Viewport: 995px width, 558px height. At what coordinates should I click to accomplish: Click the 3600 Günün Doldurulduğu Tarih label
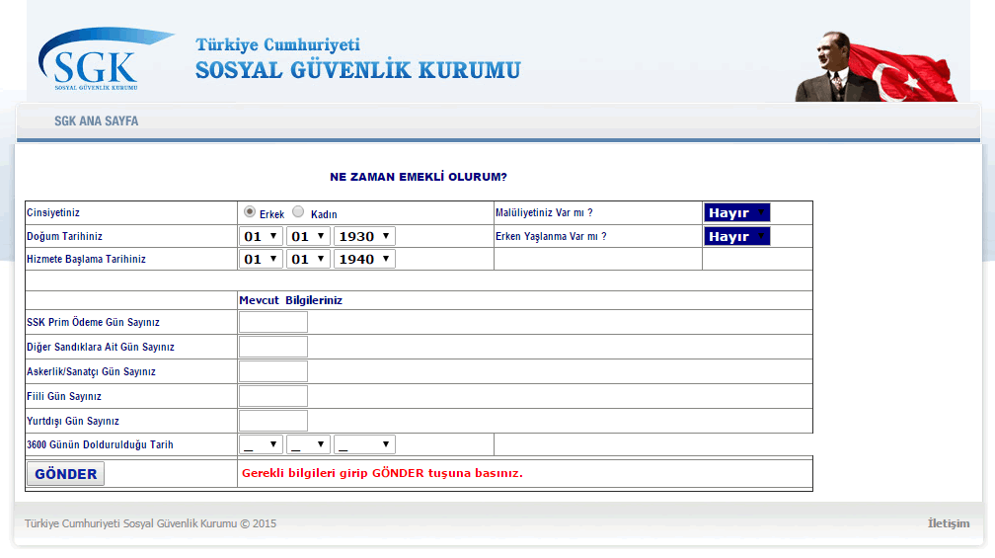(100, 444)
